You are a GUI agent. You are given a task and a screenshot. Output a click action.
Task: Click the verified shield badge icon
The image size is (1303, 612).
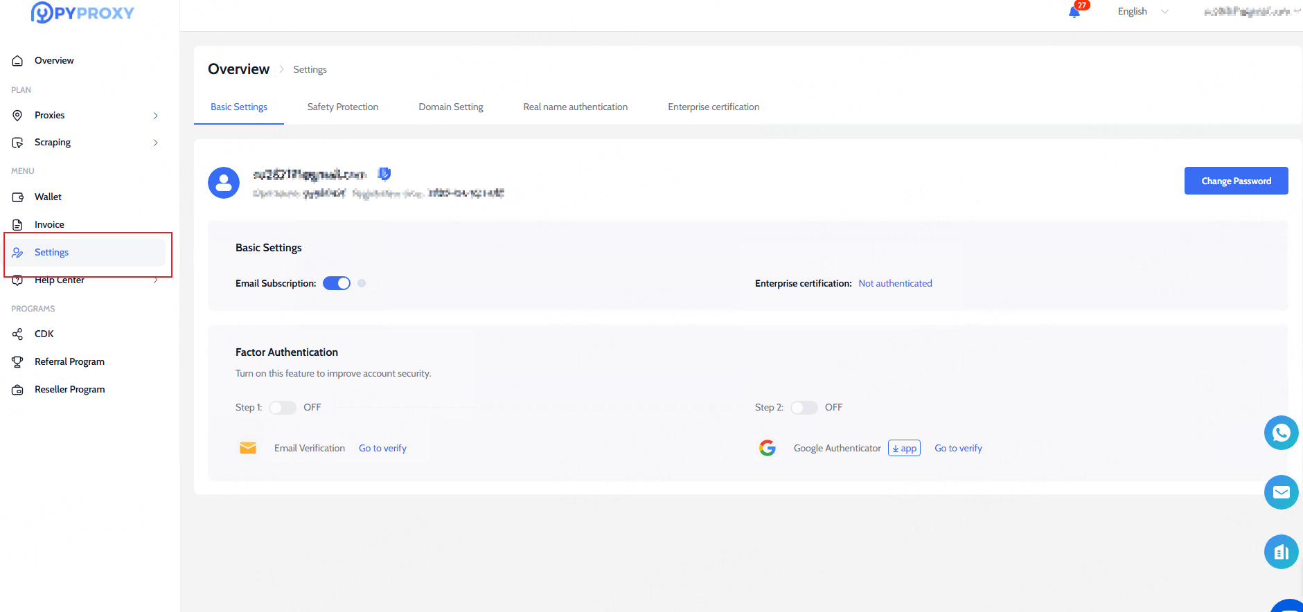click(384, 174)
